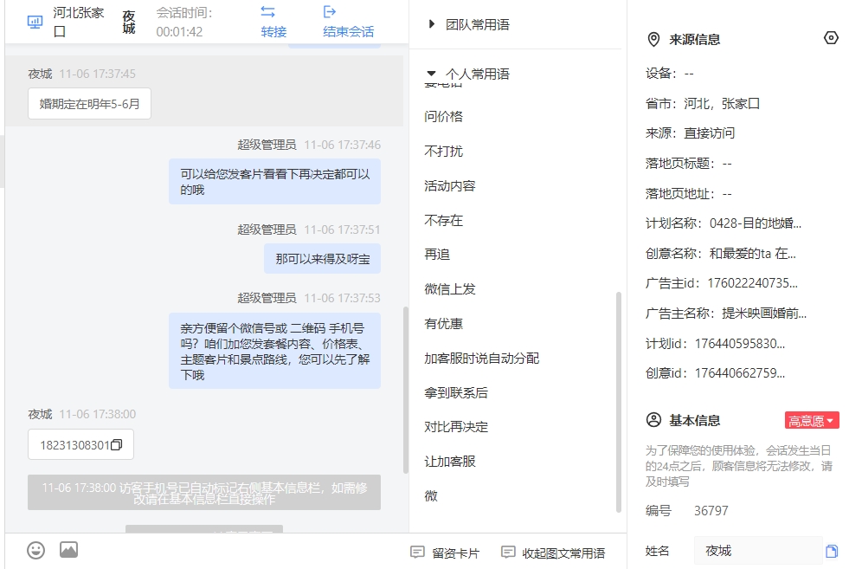Click the message starting 可以给您发客片看看
Image resolution: width=849 pixels, height=569 pixels.
tap(274, 182)
